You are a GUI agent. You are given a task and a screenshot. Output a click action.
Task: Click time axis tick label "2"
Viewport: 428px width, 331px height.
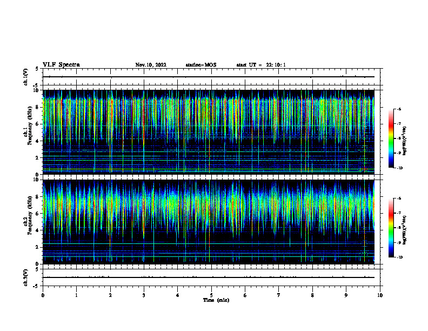(110, 295)
